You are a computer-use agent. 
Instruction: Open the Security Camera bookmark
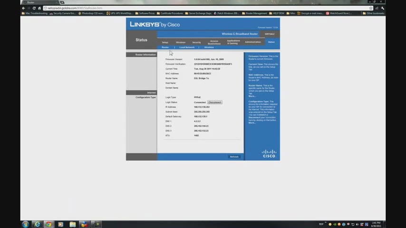point(62,13)
